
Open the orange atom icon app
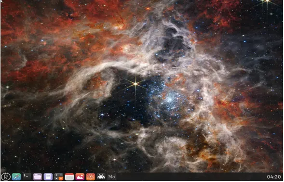90,177
